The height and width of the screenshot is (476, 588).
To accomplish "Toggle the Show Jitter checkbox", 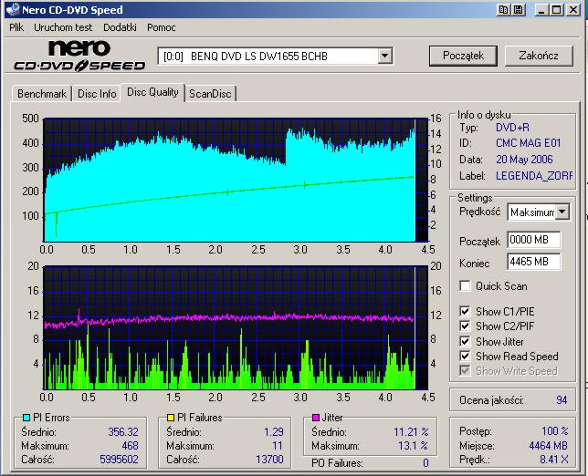I will (x=465, y=342).
